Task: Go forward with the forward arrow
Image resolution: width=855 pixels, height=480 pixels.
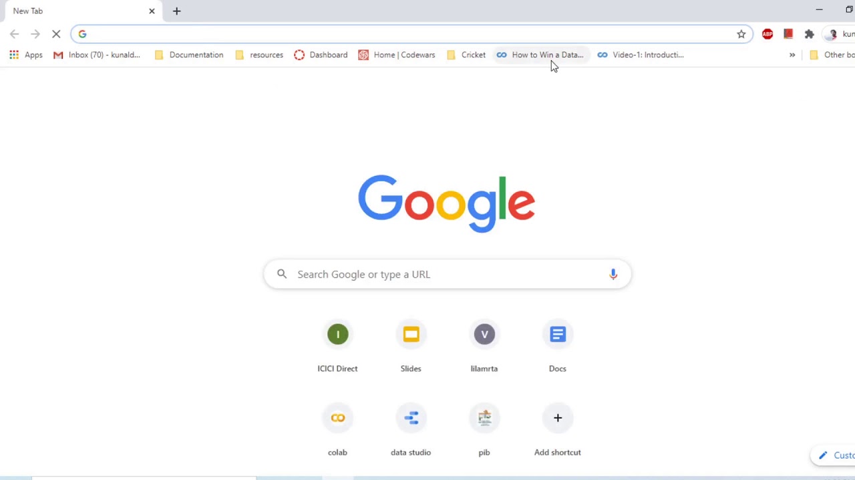Action: point(35,34)
